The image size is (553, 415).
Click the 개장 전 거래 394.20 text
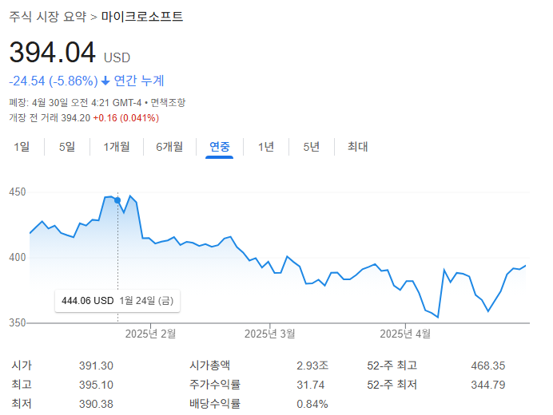point(50,117)
